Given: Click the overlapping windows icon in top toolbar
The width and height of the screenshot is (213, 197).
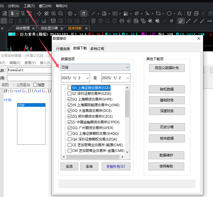Looking at the screenshot, I should point(196,13).
